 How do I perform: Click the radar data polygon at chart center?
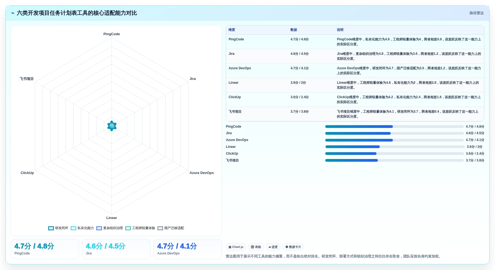(112, 126)
